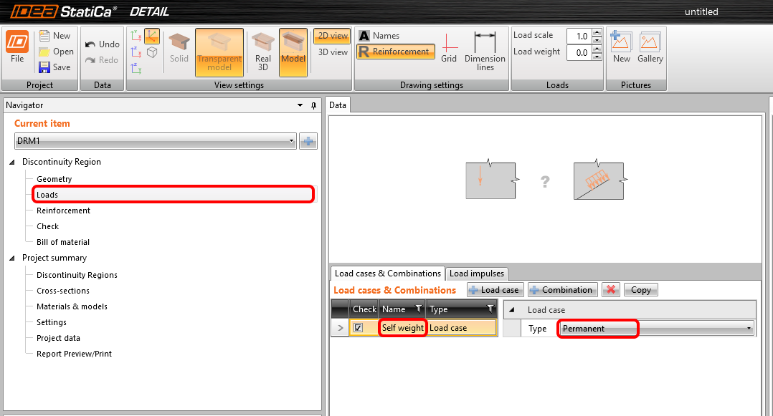This screenshot has width=773, height=416.
Task: Choose the line load impulse picture
Action: pos(599,180)
